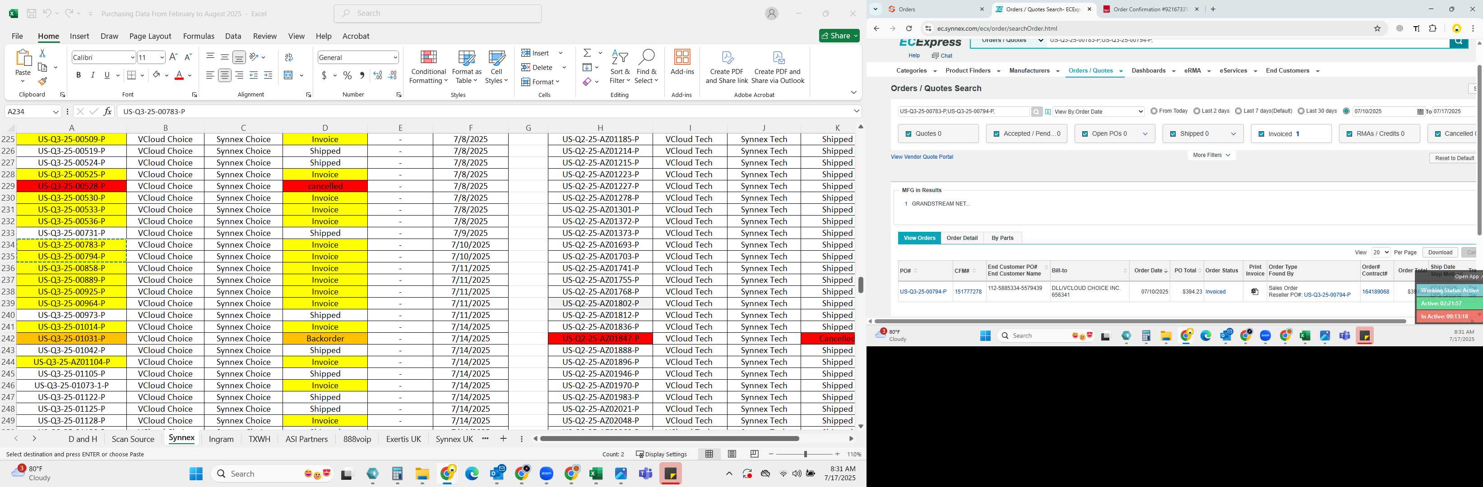Reload the ECExpress browser page
1483x487 pixels.
point(908,28)
